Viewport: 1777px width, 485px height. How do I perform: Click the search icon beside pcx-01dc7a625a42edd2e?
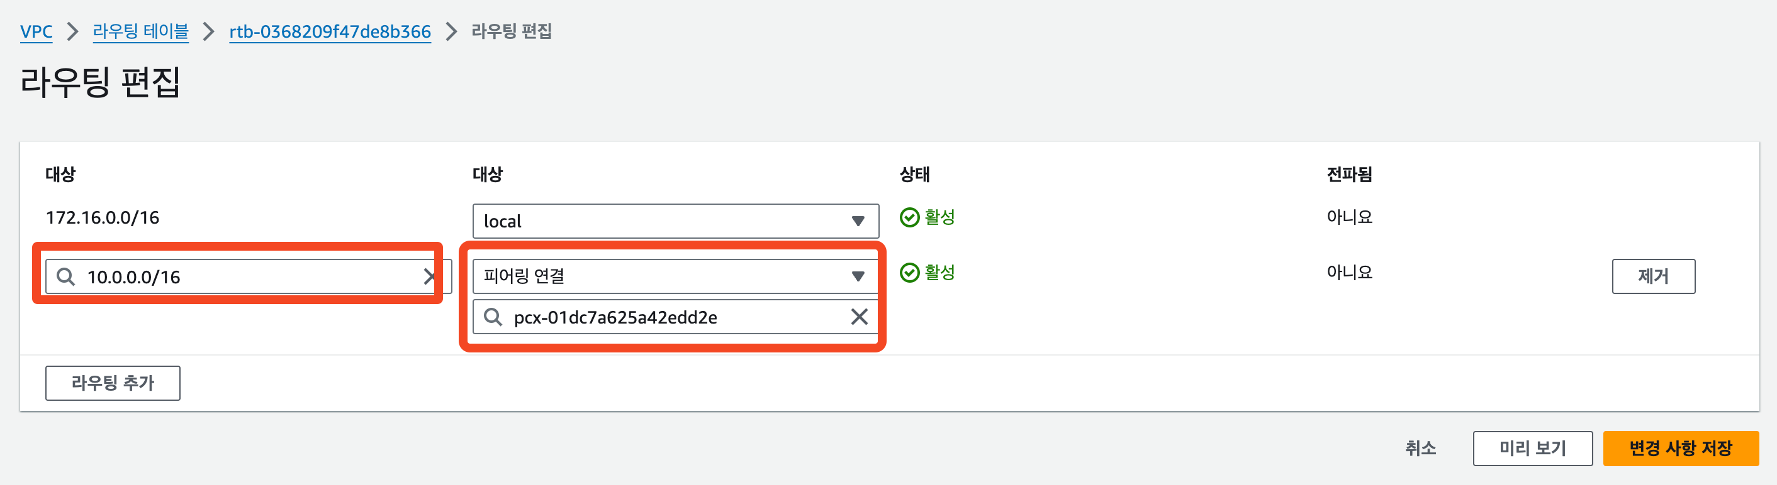(x=493, y=317)
